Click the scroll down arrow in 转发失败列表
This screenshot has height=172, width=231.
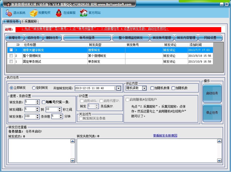(219, 160)
